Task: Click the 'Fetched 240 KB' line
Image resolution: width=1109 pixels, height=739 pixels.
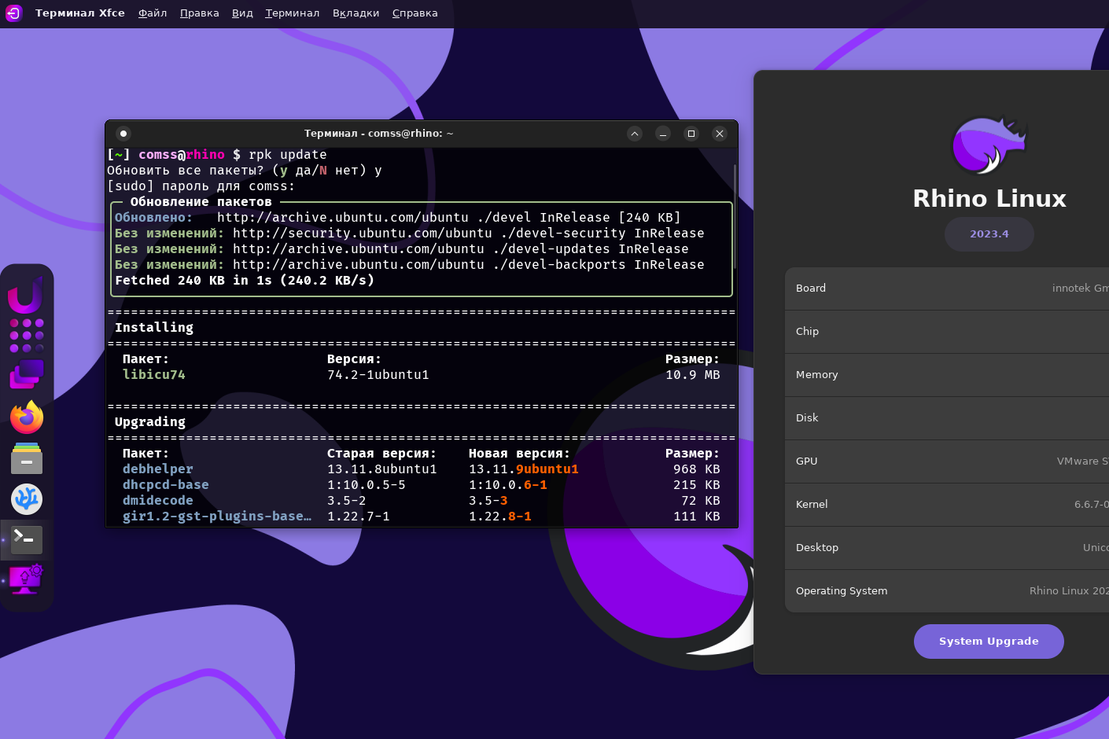Action: point(245,281)
